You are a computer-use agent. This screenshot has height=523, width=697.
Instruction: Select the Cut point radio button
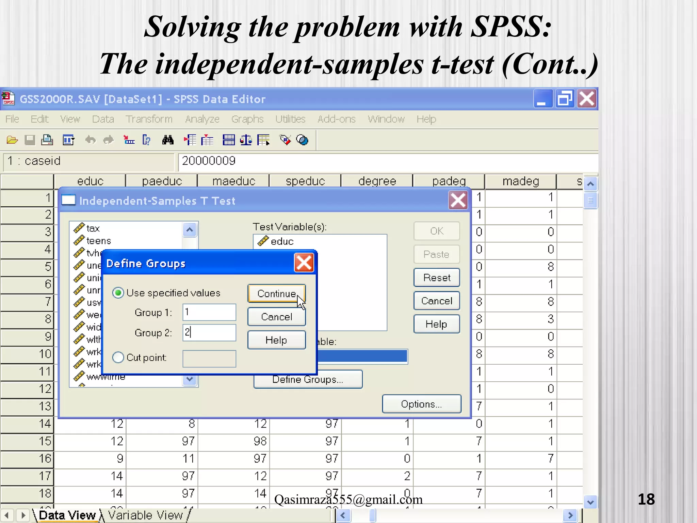[118, 358]
